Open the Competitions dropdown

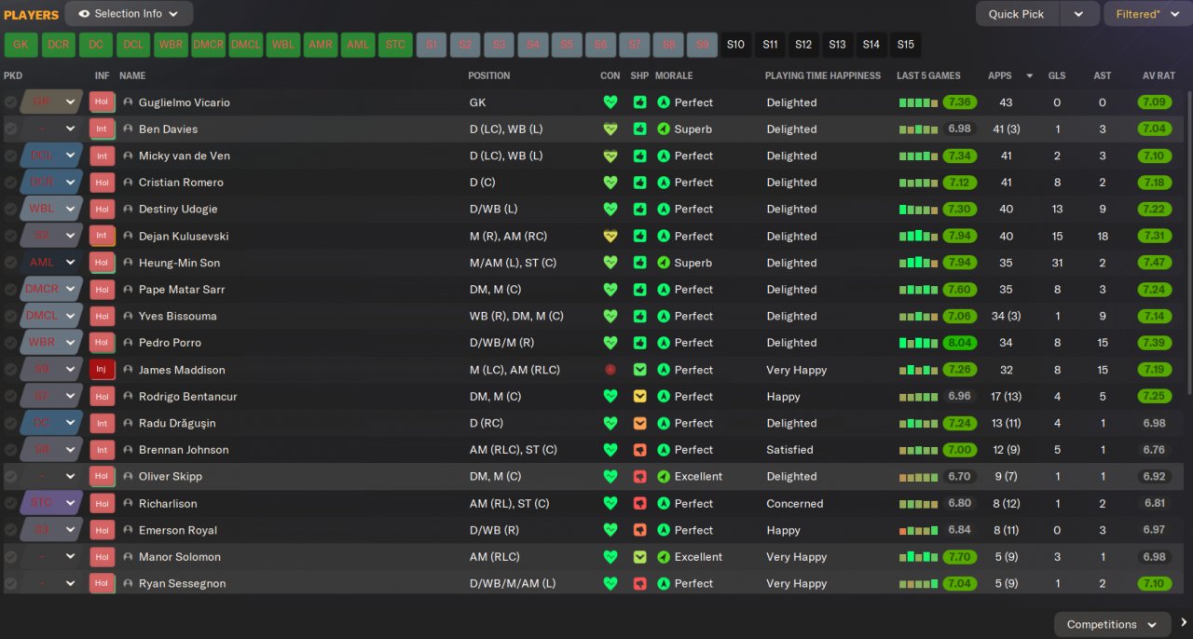pos(1112,624)
